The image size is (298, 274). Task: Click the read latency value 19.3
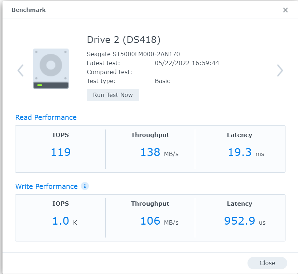point(240,152)
